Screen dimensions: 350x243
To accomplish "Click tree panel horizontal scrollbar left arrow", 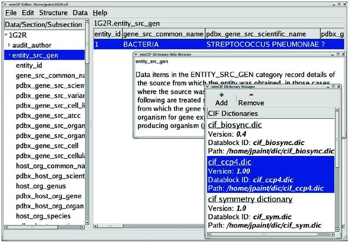I will (6, 227).
